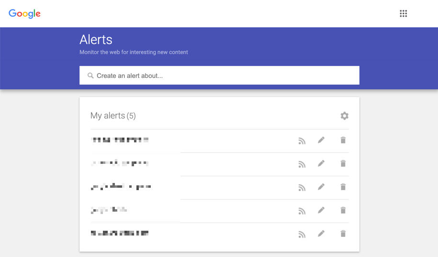
Task: Edit the fifth alert
Action: [321, 234]
